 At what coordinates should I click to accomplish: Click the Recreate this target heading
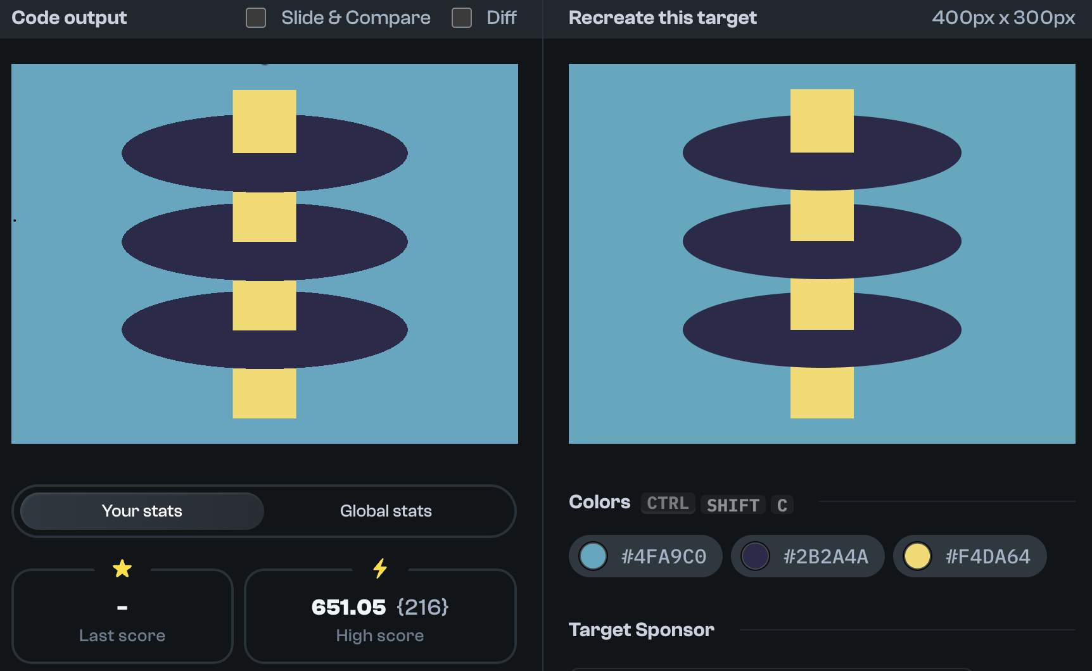point(663,18)
